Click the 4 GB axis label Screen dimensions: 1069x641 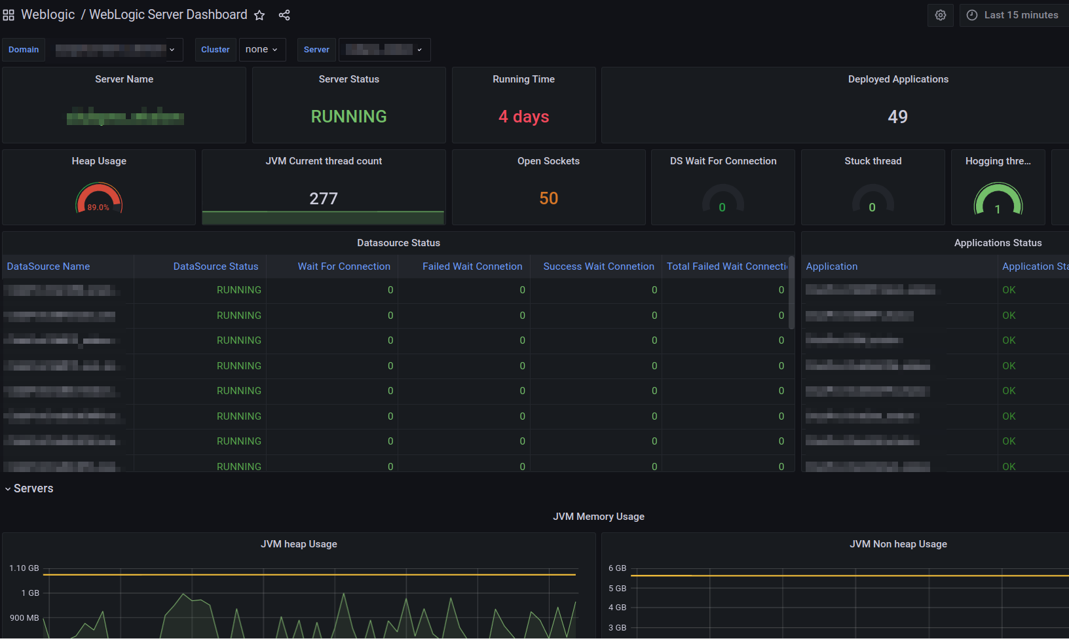617,608
